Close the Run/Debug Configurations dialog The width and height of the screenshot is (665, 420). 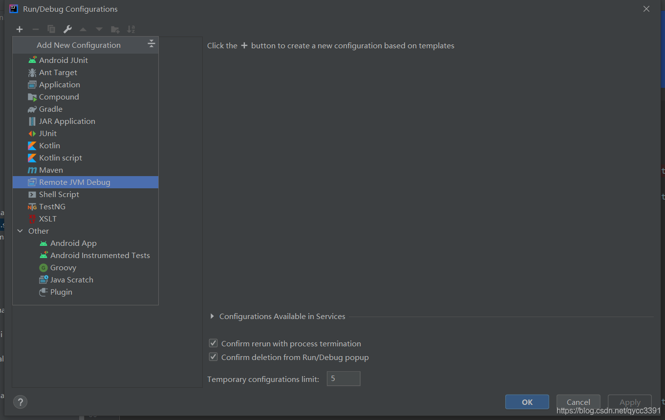coord(646,9)
